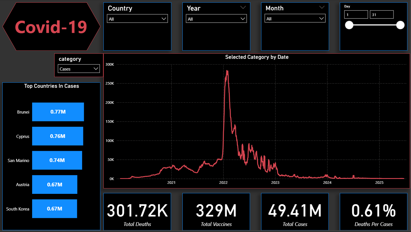411x232 pixels.
Task: Open the category dropdown showing Cases
Action: pyautogui.click(x=79, y=69)
